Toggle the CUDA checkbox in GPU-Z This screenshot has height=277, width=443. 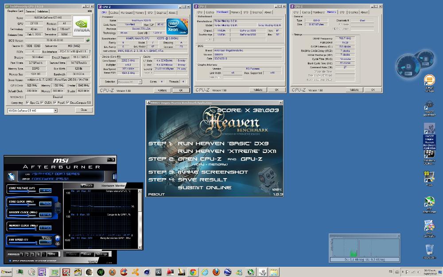coord(42,103)
